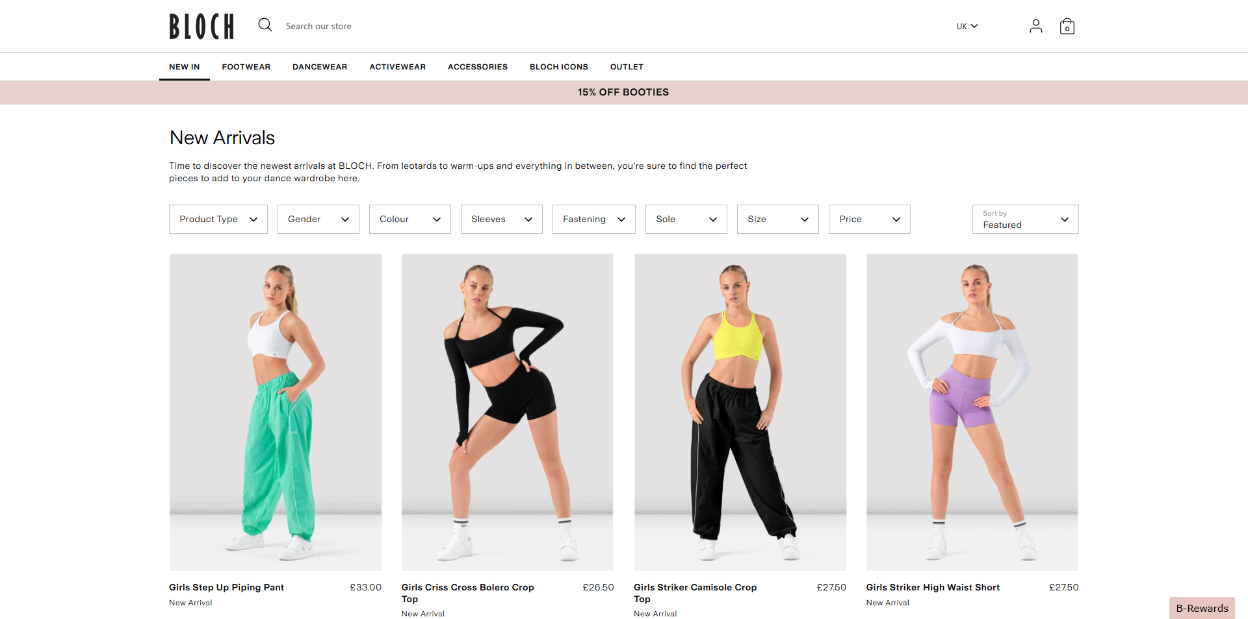Click the B-Rewards button
The height and width of the screenshot is (619, 1248).
tap(1202, 608)
